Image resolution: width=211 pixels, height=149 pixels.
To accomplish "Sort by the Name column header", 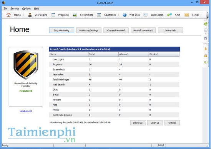I will click(68, 54).
